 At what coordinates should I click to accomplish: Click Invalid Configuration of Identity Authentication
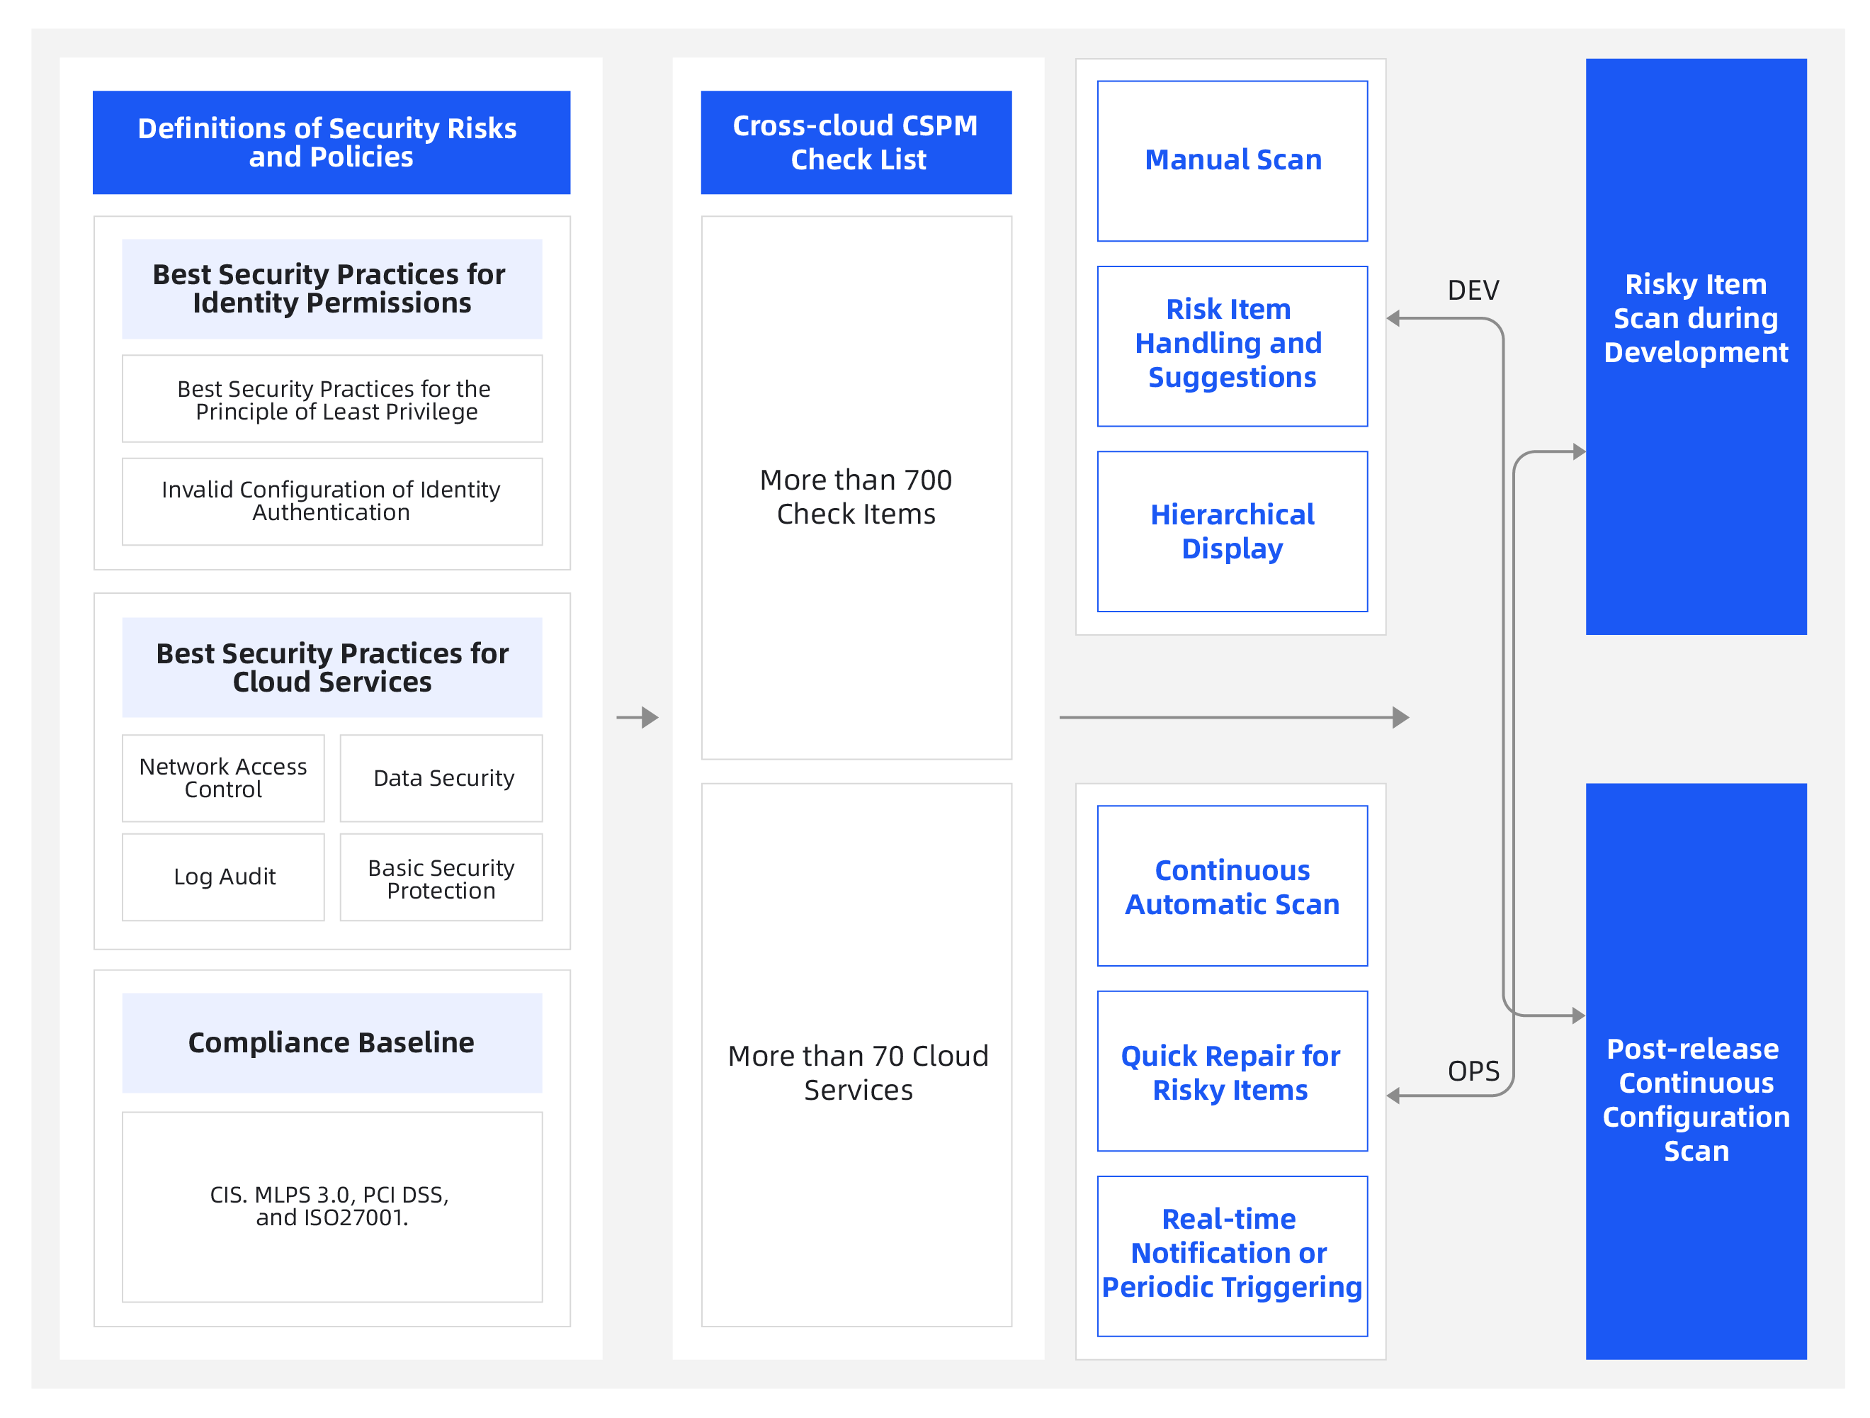331,500
